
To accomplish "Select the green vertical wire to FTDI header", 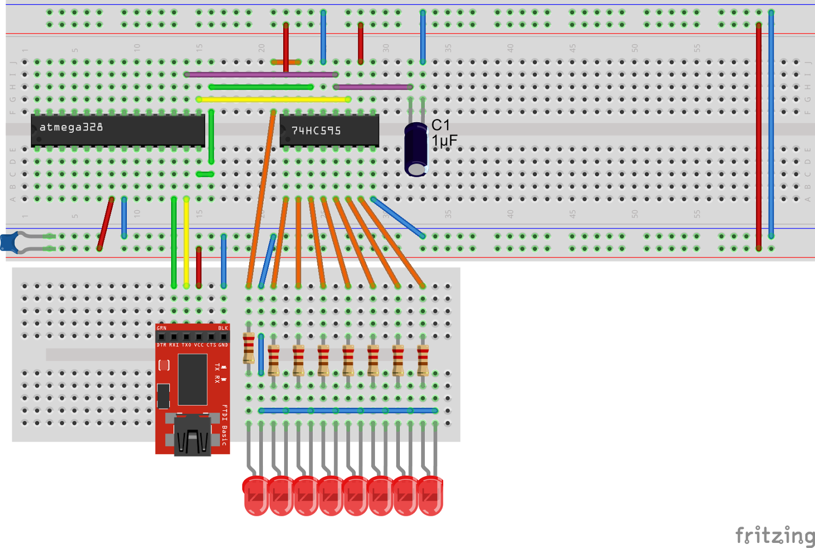I will [x=174, y=242].
